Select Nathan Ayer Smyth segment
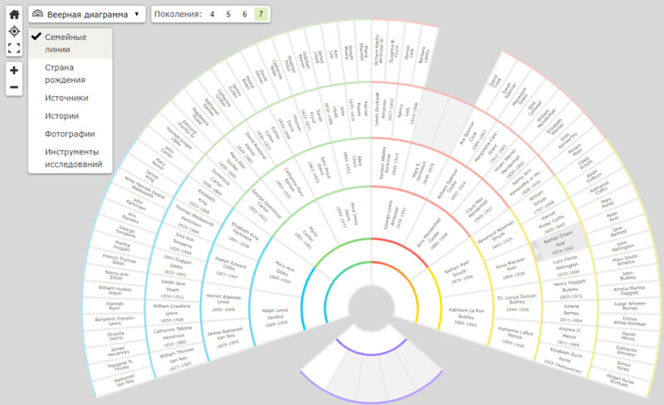This screenshot has width=664, height=405. coord(460,271)
